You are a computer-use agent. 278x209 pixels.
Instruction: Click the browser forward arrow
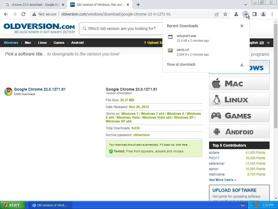pos(15,14)
